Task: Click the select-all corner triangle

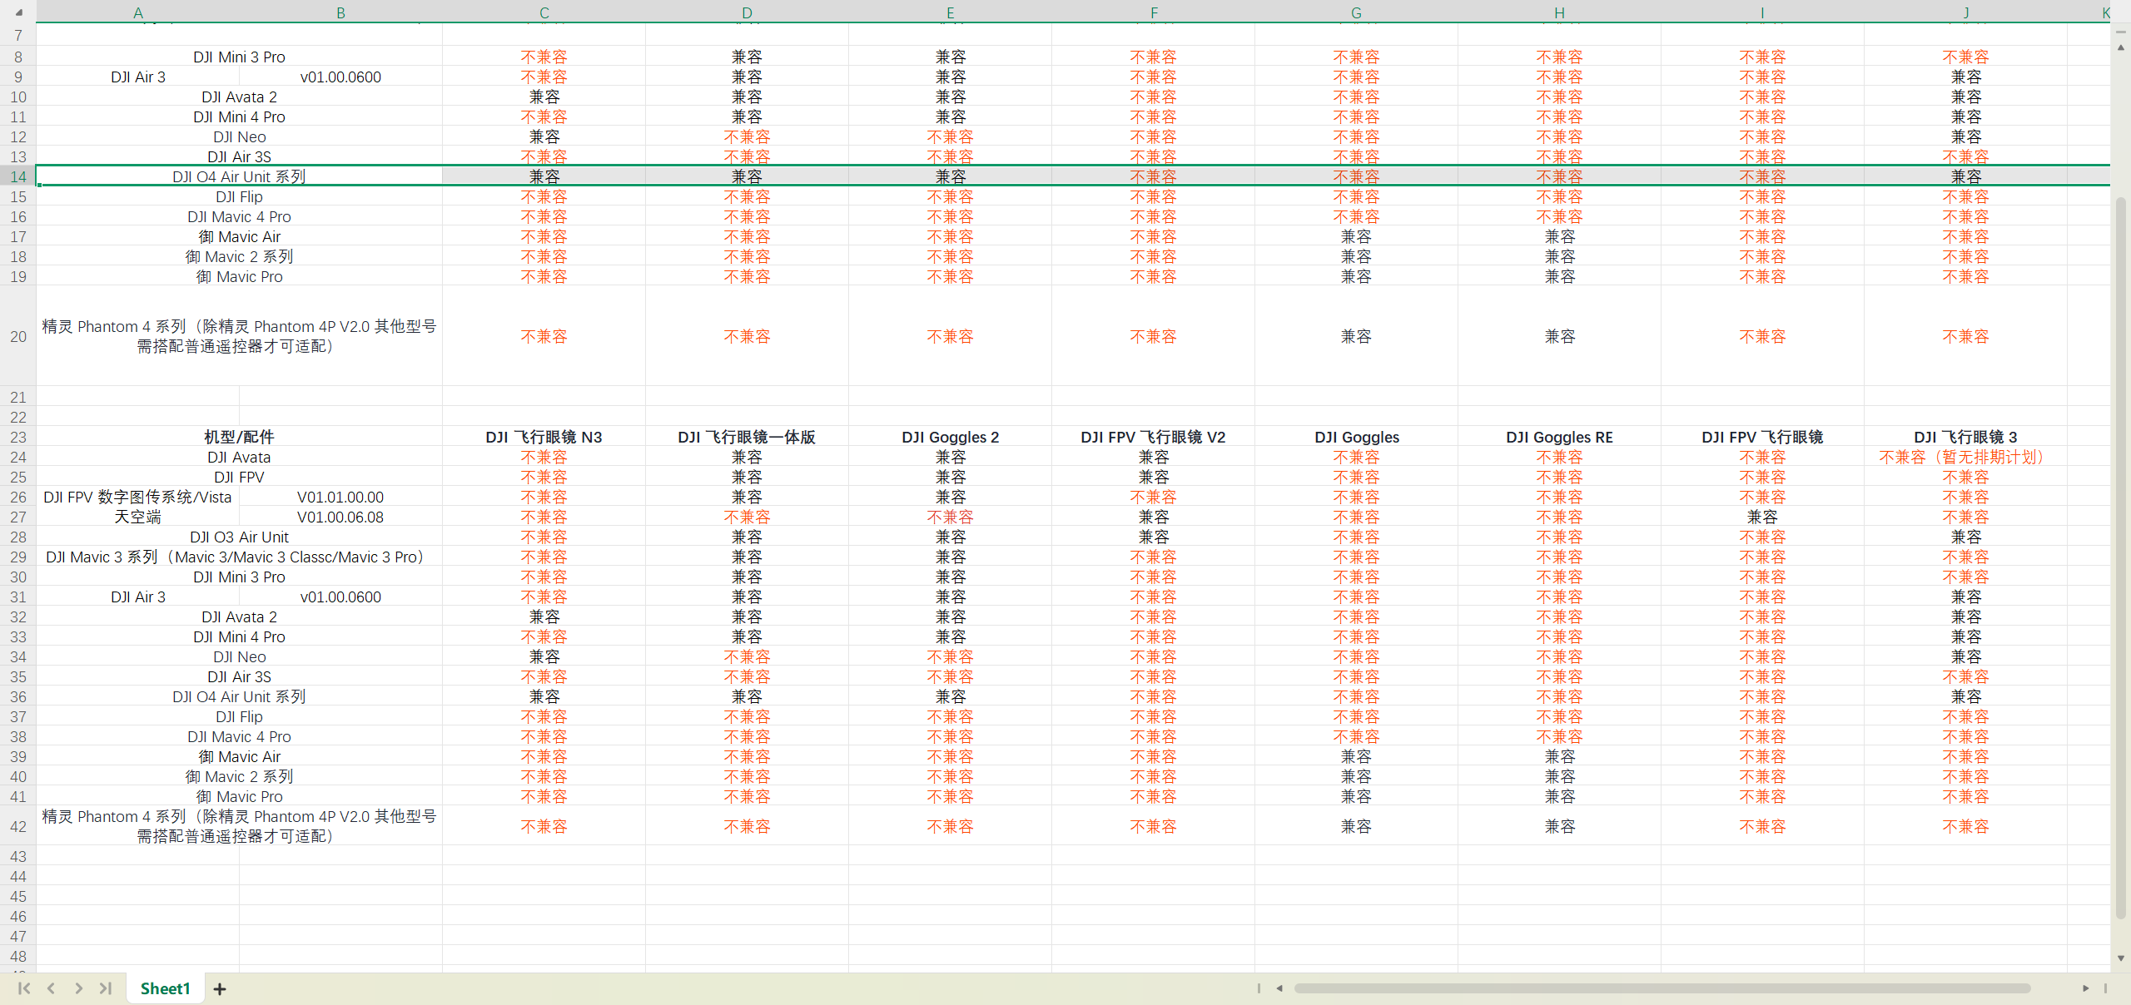Action: pyautogui.click(x=18, y=12)
